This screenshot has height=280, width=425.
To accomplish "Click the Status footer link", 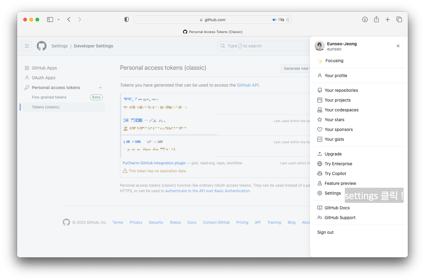I will [175, 222].
